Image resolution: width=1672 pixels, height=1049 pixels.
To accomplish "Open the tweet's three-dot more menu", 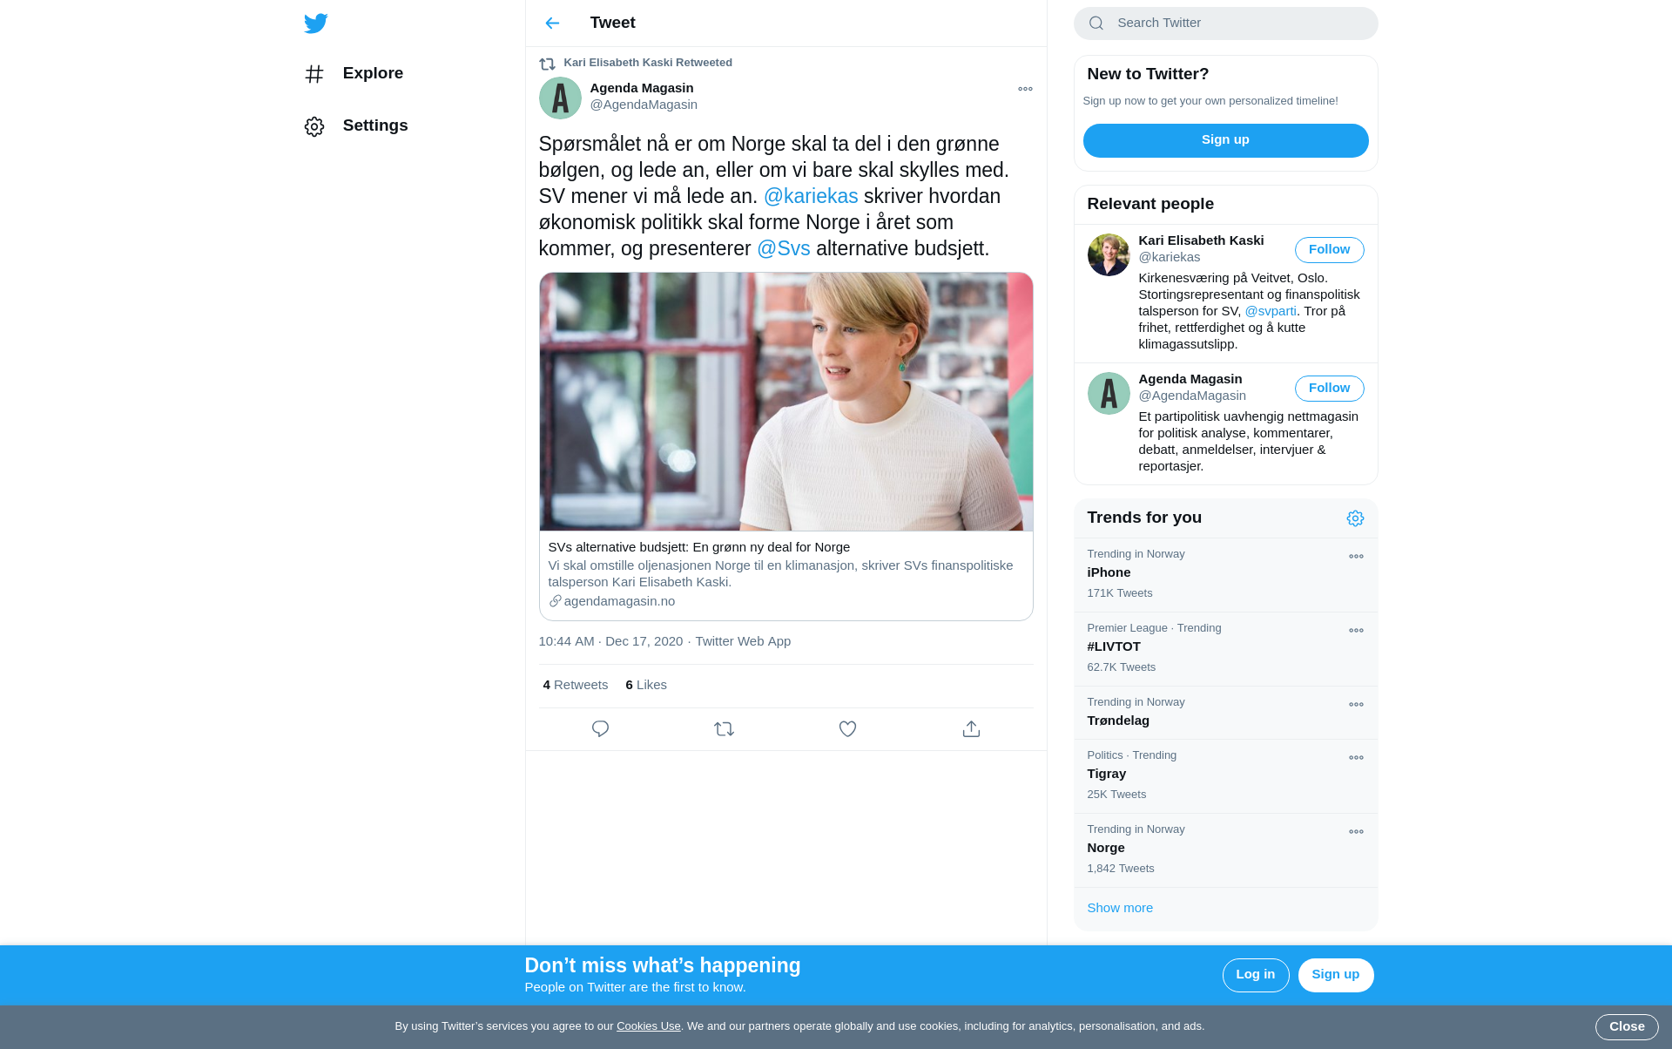I will (x=1025, y=89).
